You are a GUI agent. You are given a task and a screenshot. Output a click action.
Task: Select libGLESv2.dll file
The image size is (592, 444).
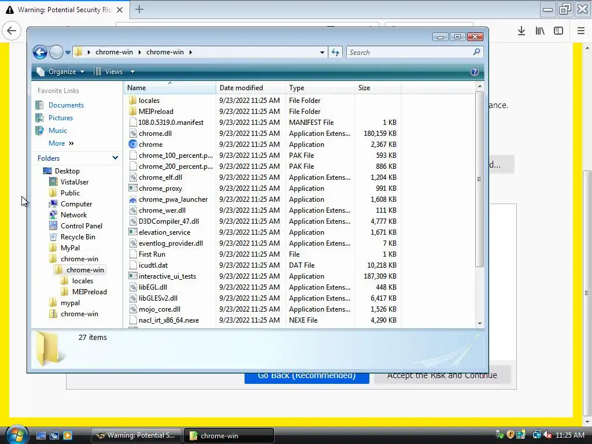[x=158, y=298]
